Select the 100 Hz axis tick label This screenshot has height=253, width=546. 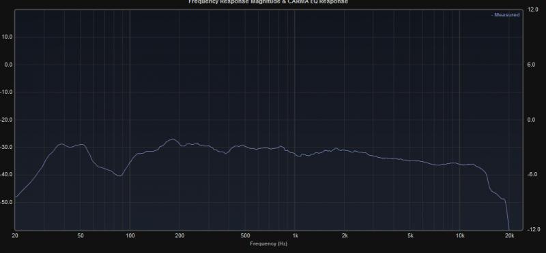(x=130, y=236)
